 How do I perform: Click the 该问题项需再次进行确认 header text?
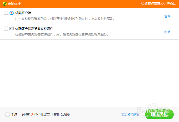point(159,4)
